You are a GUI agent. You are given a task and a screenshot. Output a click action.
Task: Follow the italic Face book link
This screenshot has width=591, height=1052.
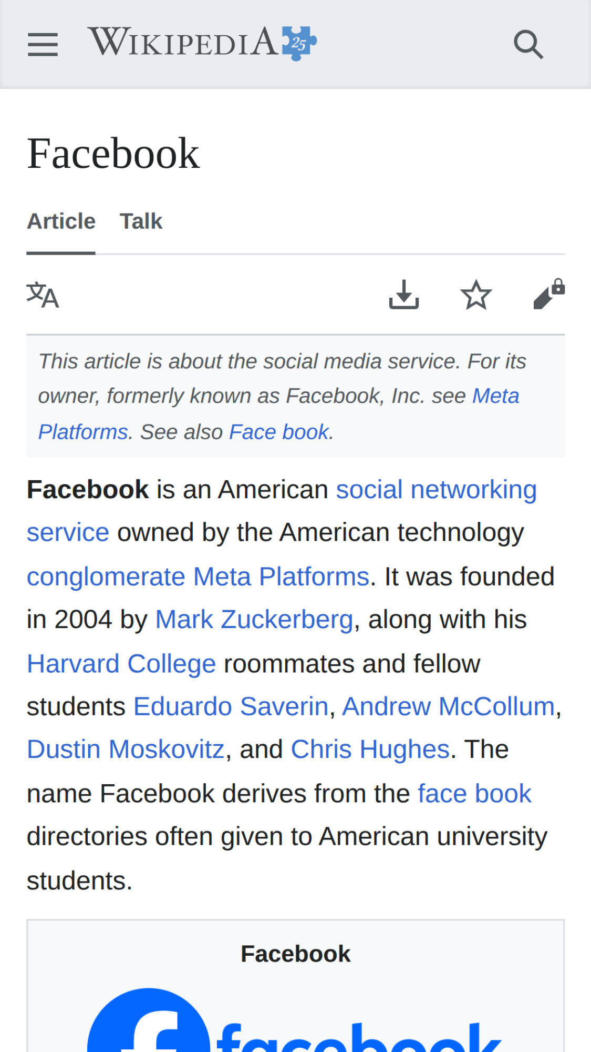(x=279, y=432)
